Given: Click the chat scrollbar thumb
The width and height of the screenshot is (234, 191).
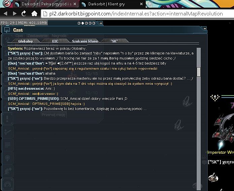Looking at the screenshot, I should tap(199, 72).
